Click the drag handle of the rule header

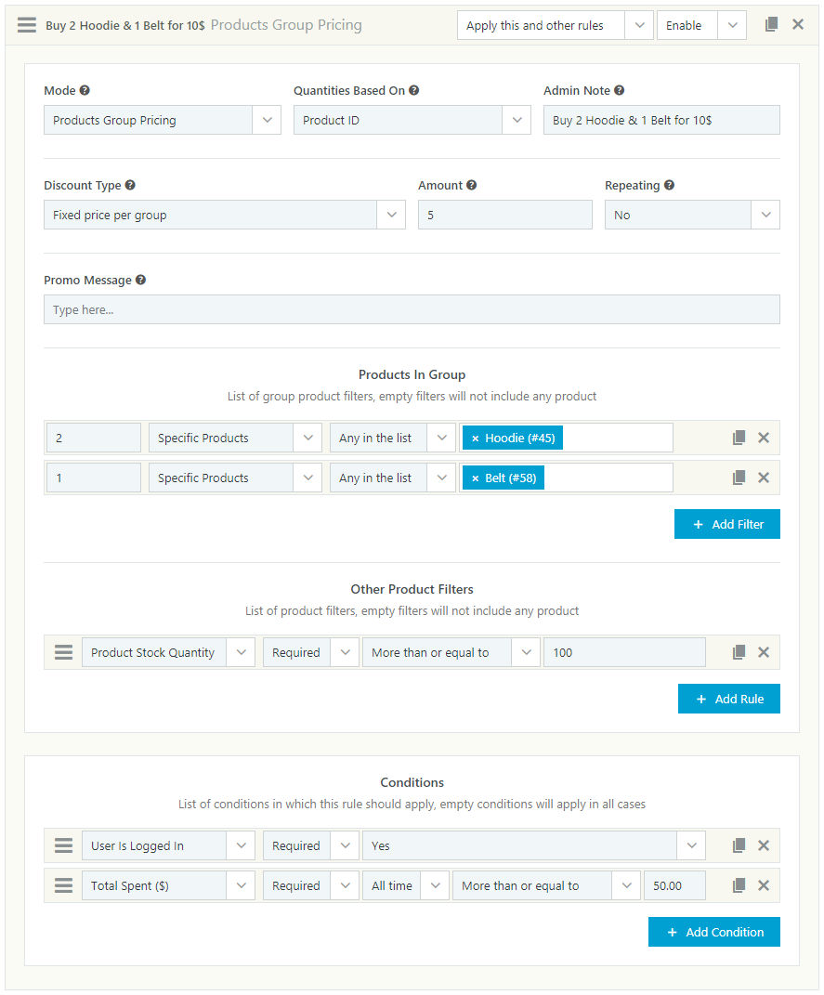(x=27, y=25)
